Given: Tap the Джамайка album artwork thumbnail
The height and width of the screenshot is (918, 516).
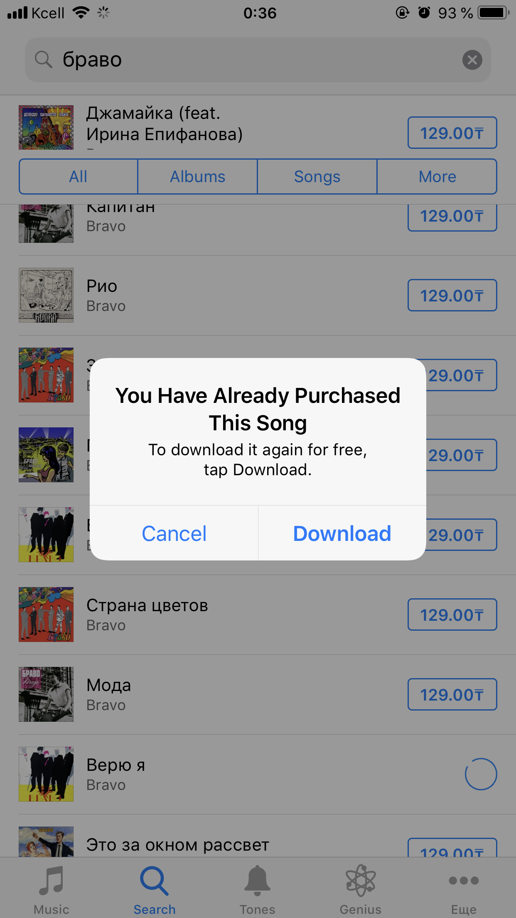Looking at the screenshot, I should click(46, 127).
